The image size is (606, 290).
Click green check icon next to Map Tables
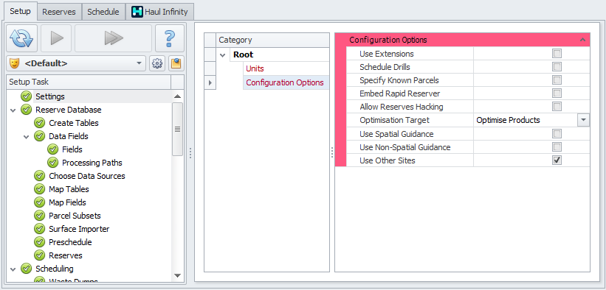coord(39,189)
